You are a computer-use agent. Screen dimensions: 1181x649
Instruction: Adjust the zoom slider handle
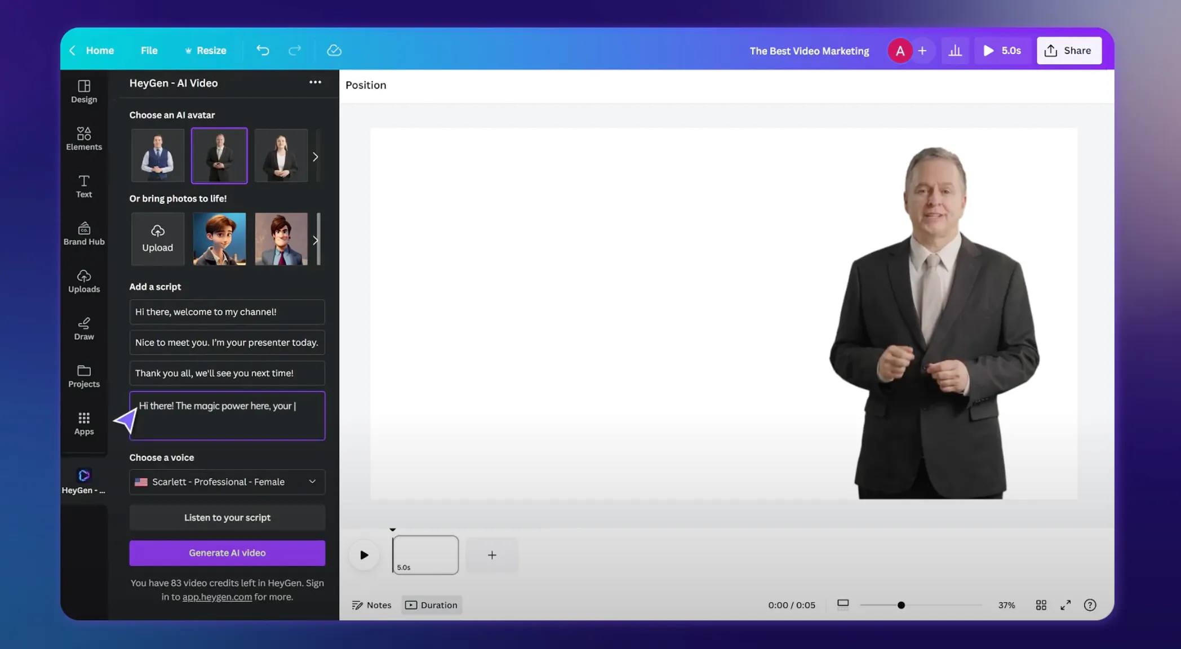click(901, 605)
